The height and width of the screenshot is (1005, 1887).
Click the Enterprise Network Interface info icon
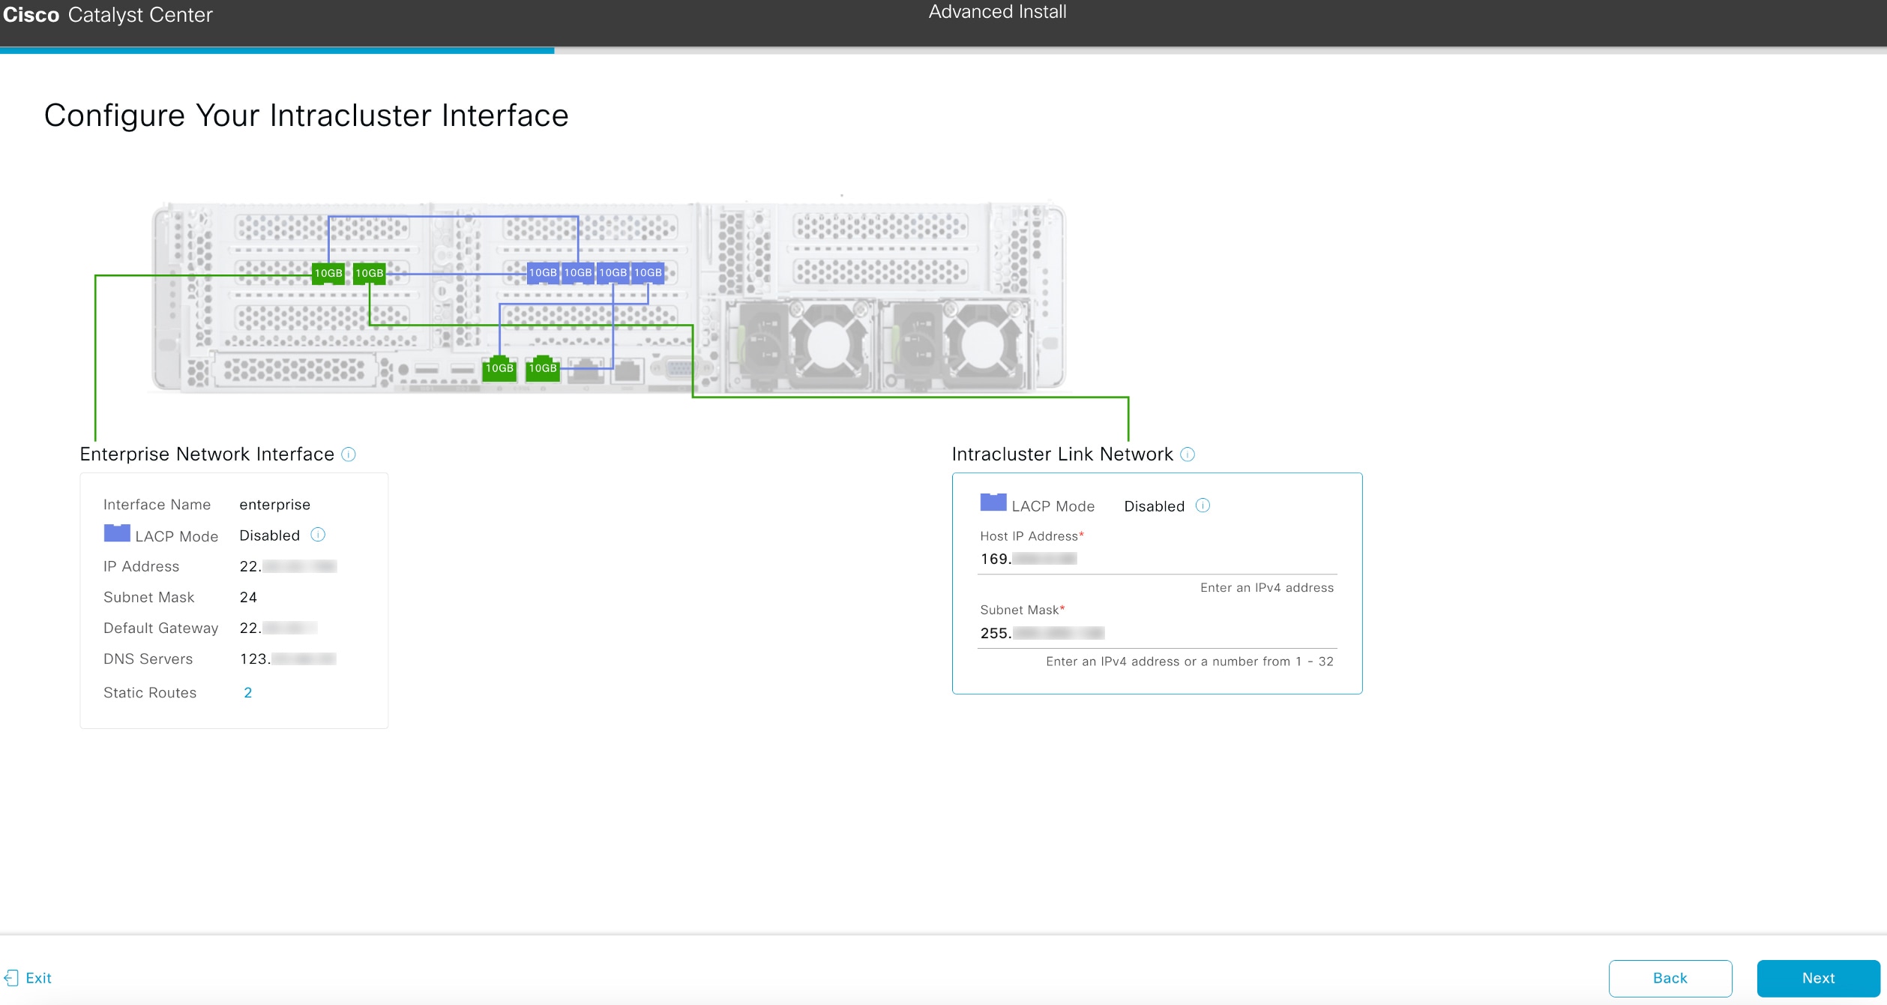point(348,454)
